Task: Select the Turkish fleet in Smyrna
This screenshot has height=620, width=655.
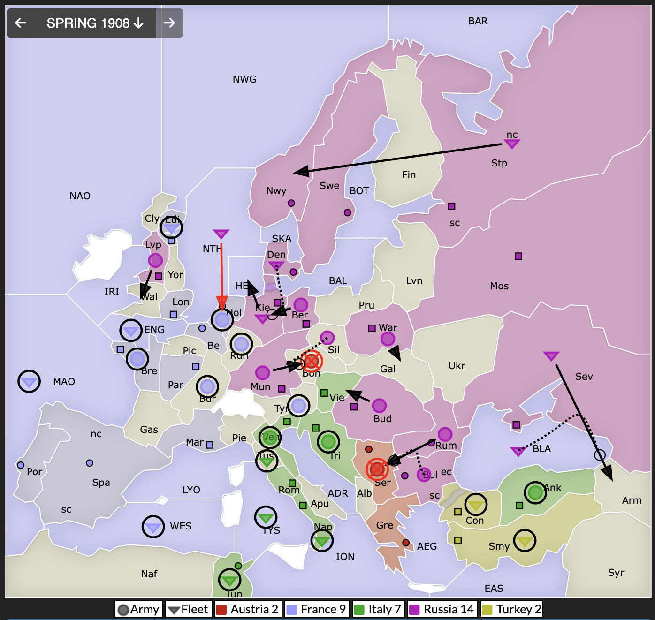Action: (525, 541)
